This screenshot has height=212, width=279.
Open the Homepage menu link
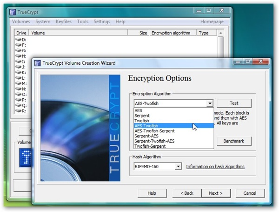point(212,21)
